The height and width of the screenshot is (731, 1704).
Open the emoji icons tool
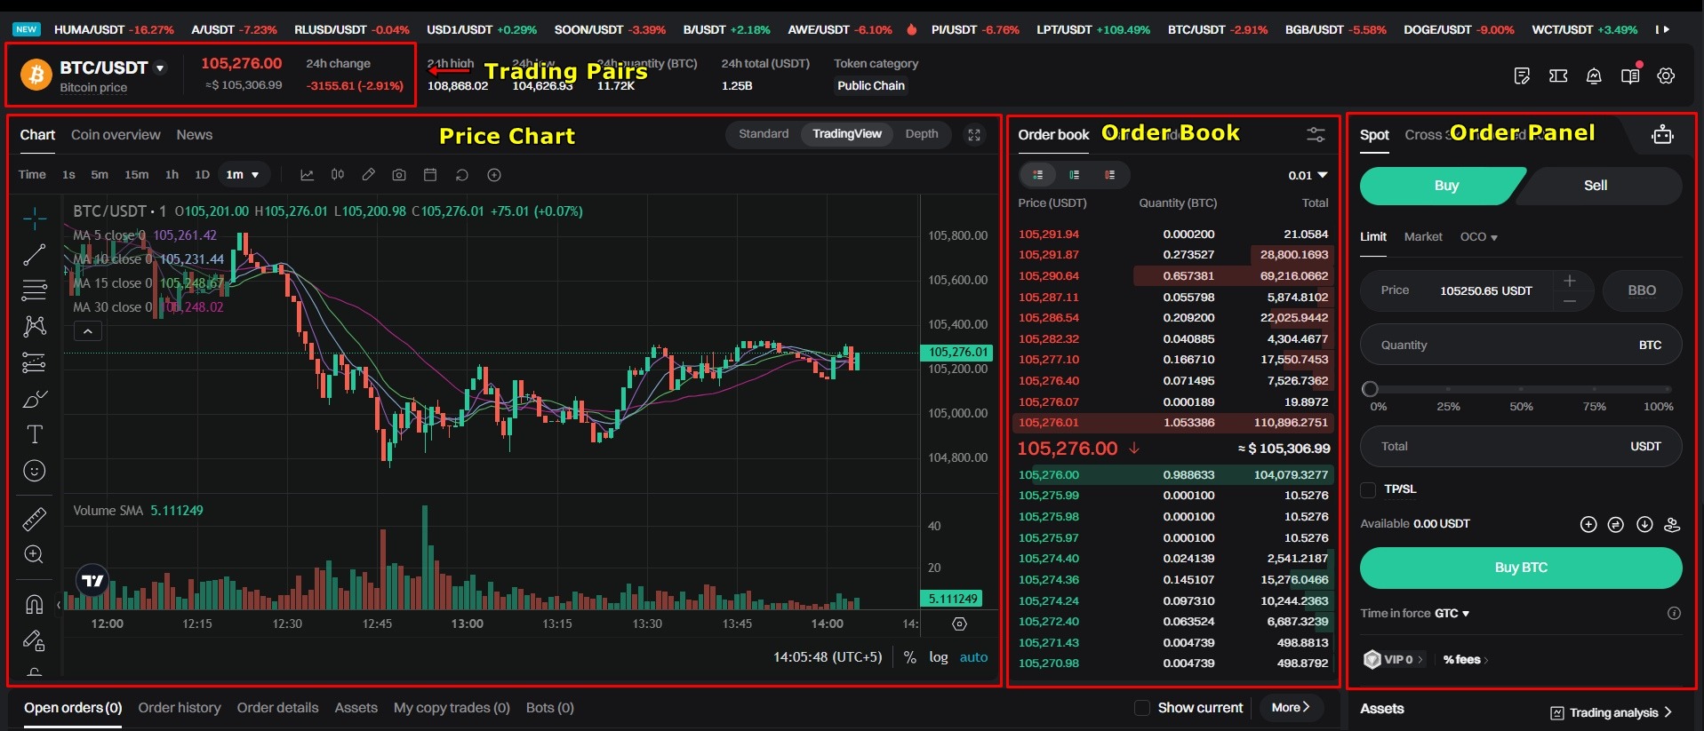[35, 471]
